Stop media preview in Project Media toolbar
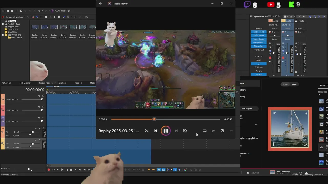 pos(59,17)
